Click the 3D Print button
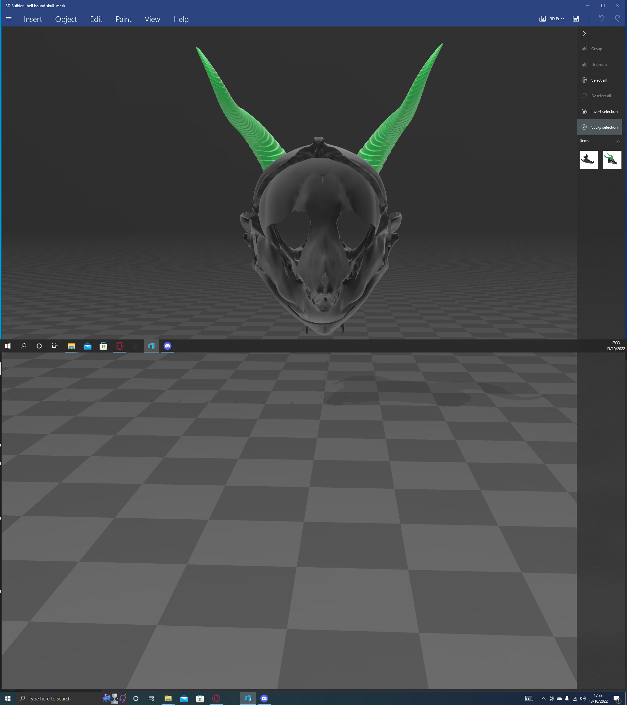 [552, 19]
